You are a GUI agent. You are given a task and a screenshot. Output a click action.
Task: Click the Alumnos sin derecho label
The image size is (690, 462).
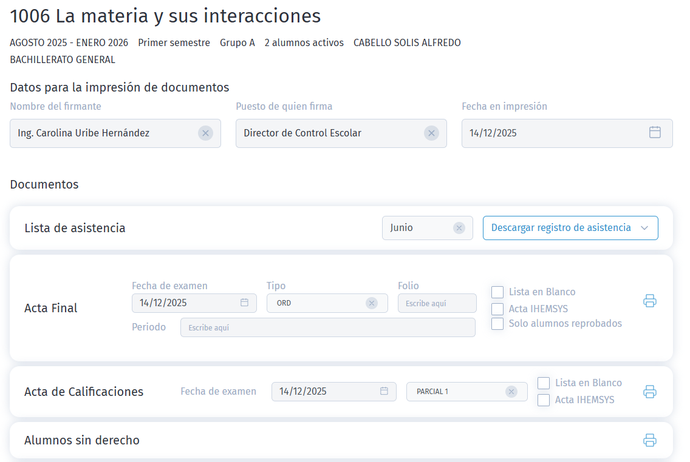click(x=82, y=440)
